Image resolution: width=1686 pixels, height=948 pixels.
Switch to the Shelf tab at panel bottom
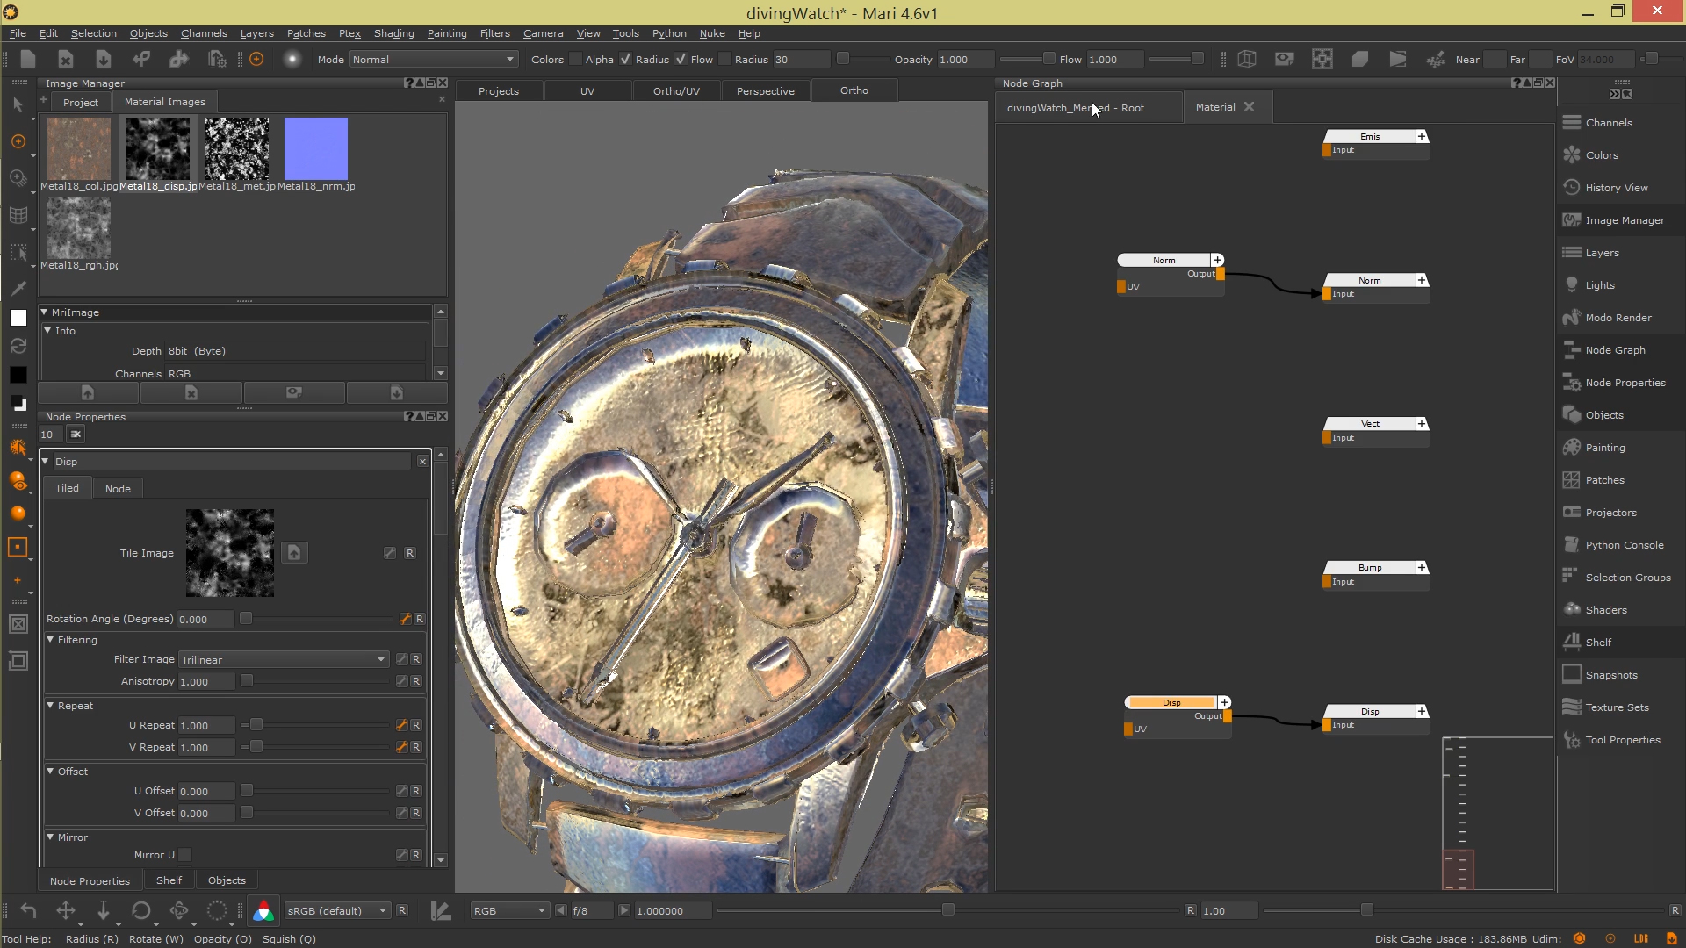[x=169, y=880]
